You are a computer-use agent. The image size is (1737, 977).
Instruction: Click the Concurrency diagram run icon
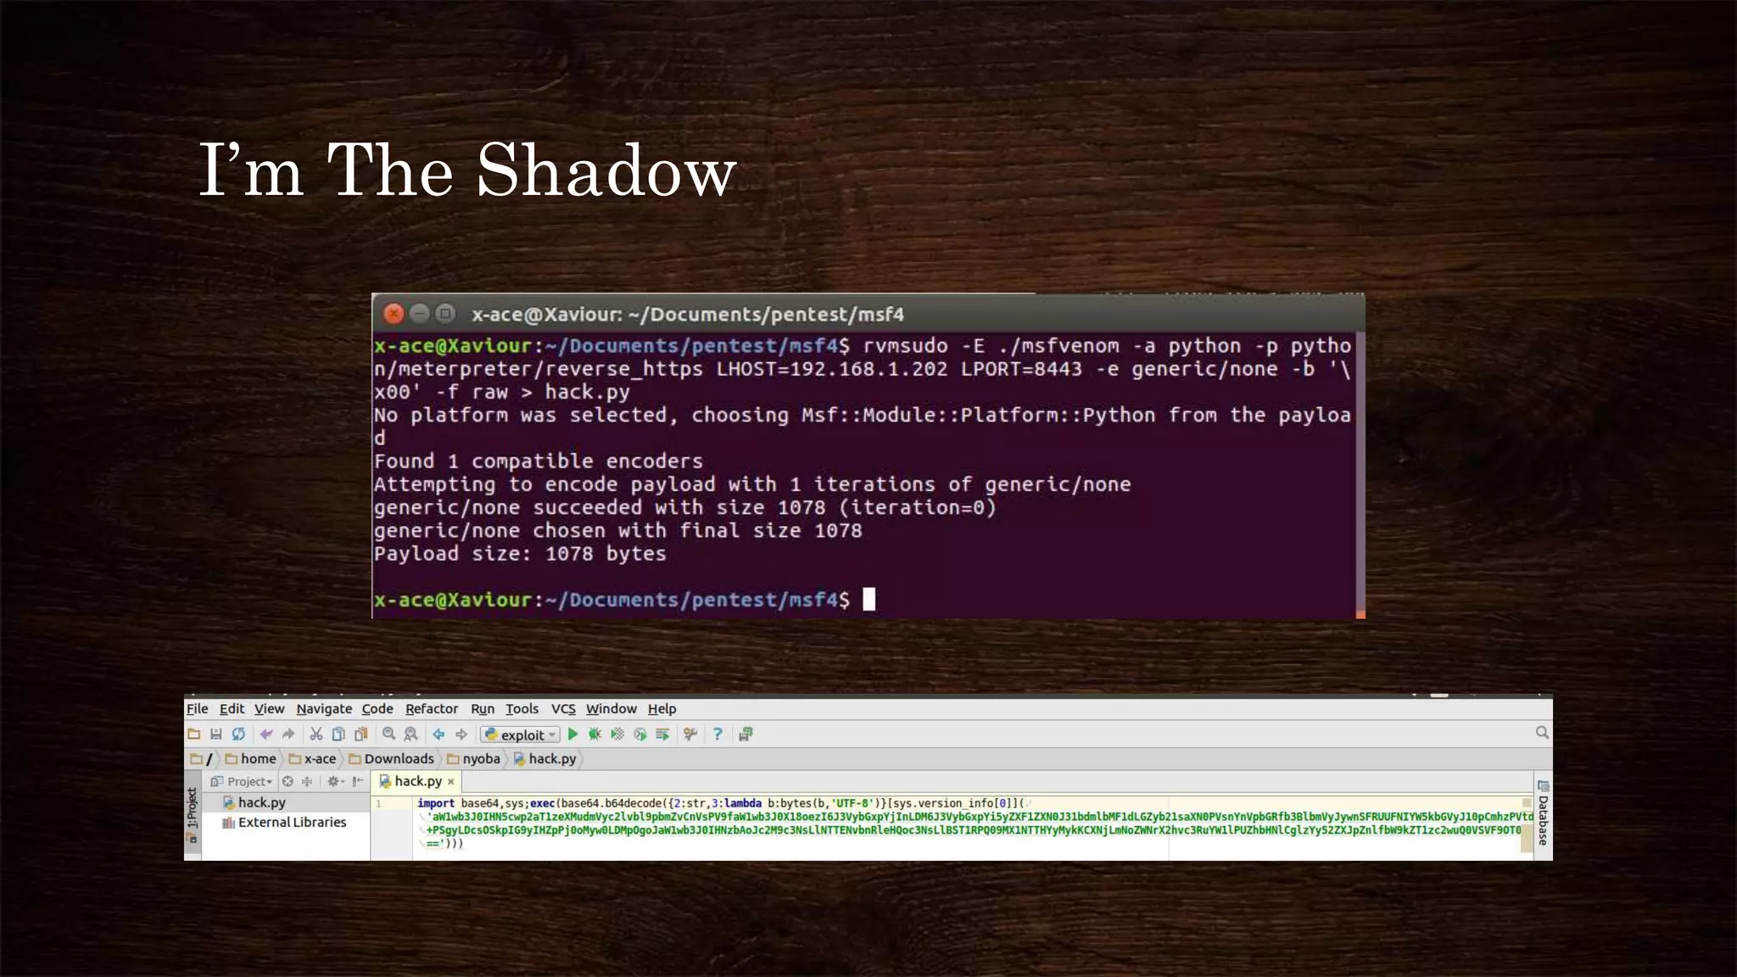(662, 734)
